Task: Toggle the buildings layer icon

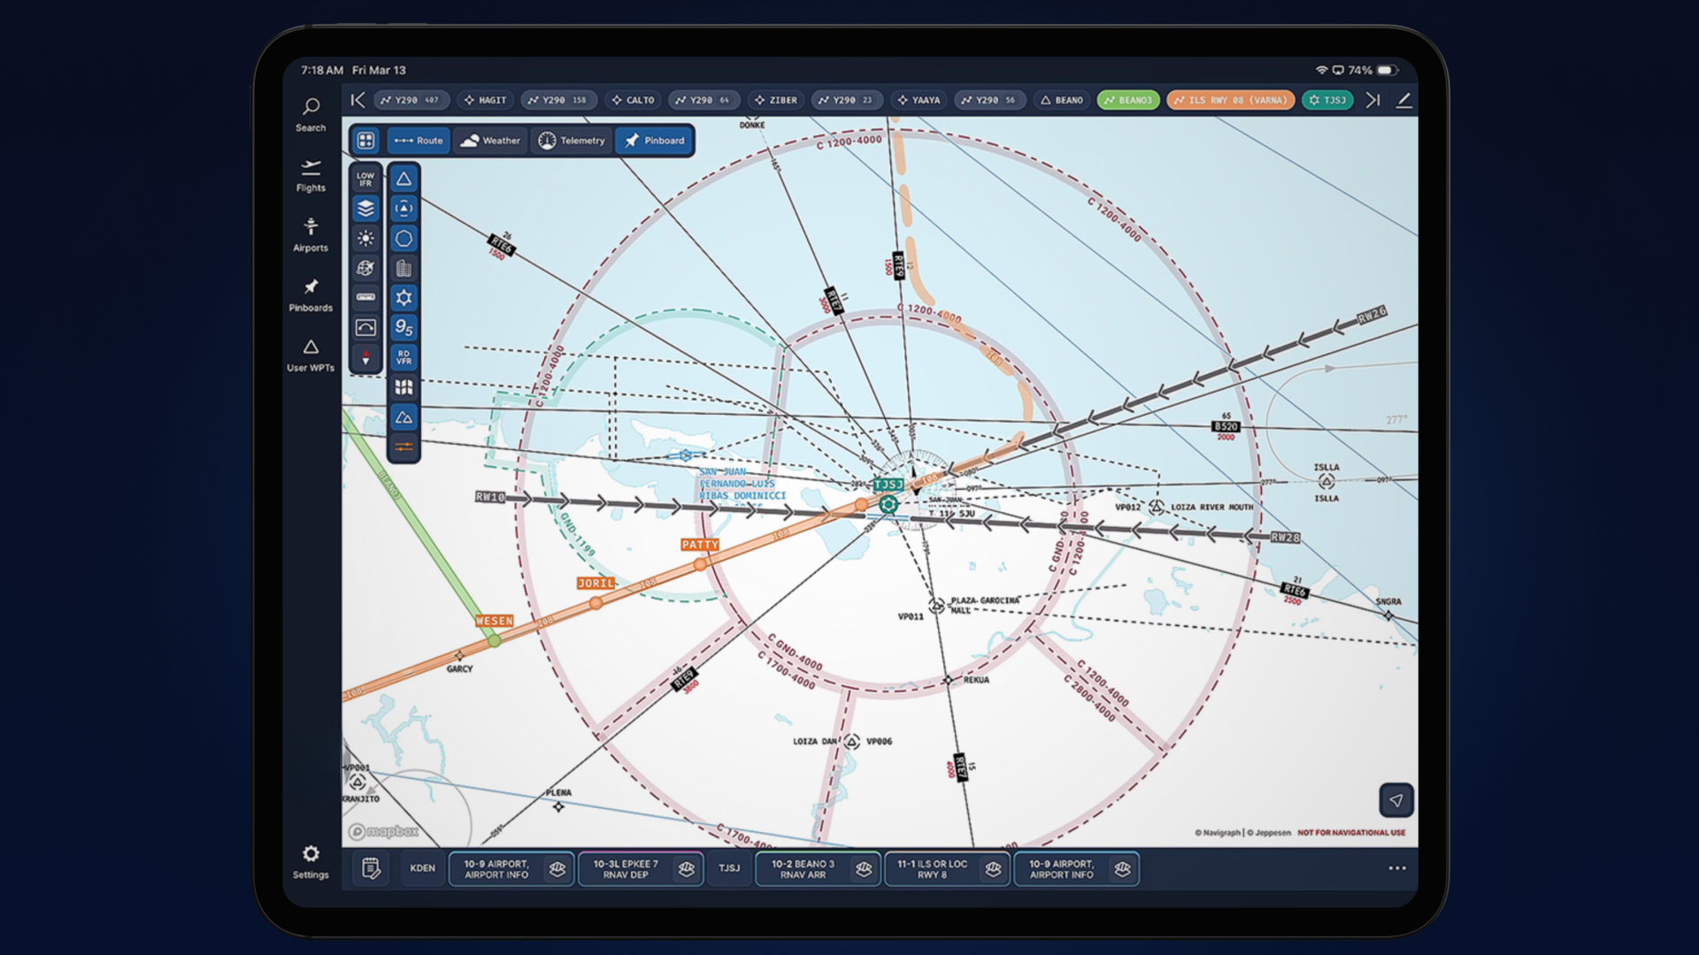Action: (404, 268)
